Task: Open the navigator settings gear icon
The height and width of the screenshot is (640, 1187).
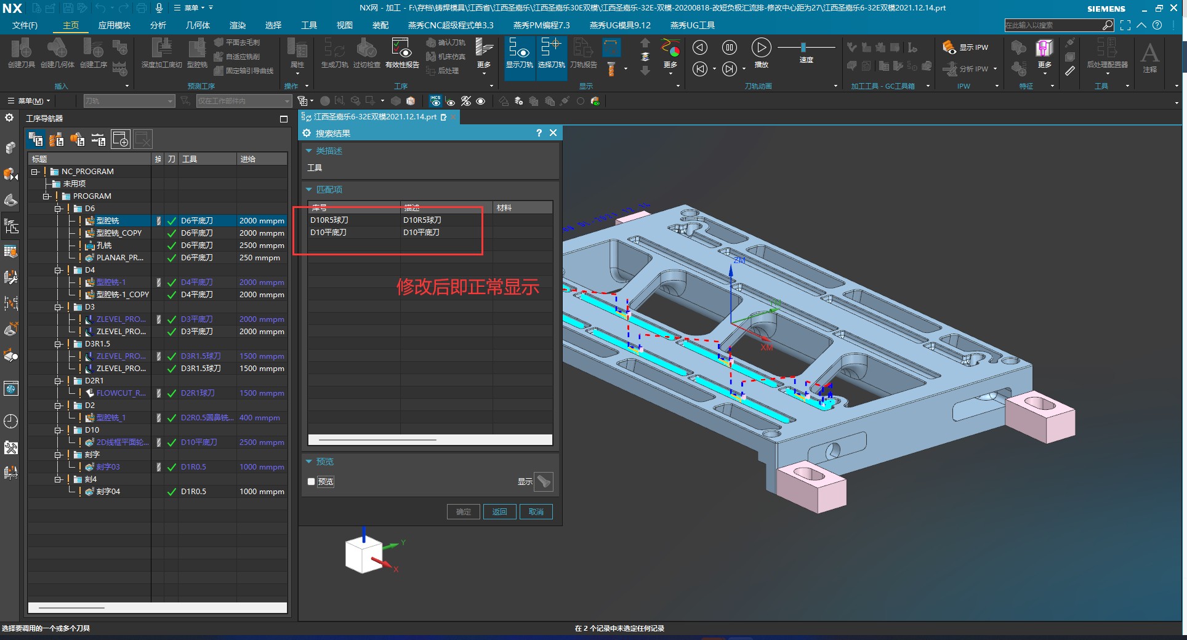Action: (9, 118)
